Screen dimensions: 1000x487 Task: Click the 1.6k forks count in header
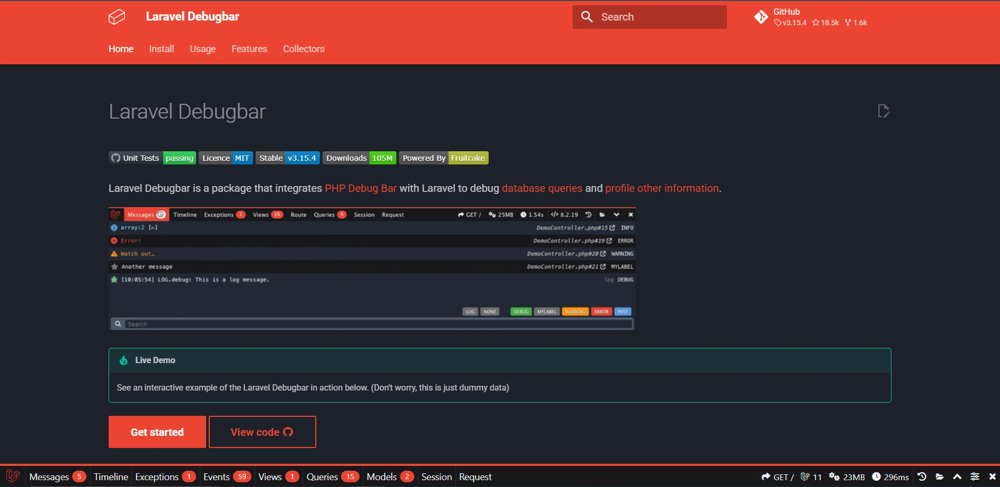tap(856, 23)
